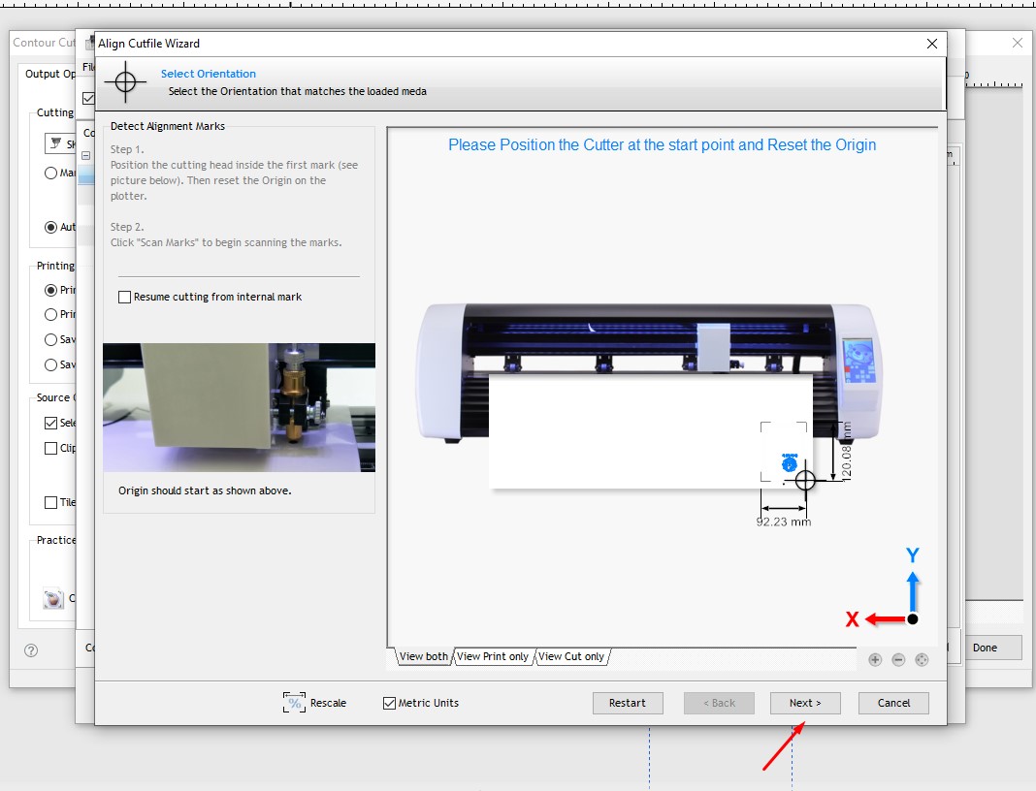Click the crosshair icon in wizard header
This screenshot has width=1036, height=791.
(x=125, y=82)
